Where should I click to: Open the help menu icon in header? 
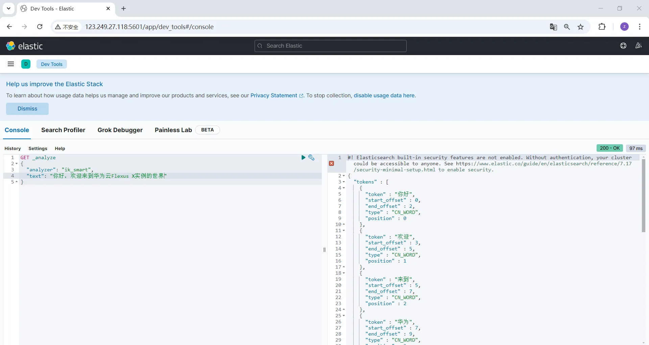(x=623, y=46)
